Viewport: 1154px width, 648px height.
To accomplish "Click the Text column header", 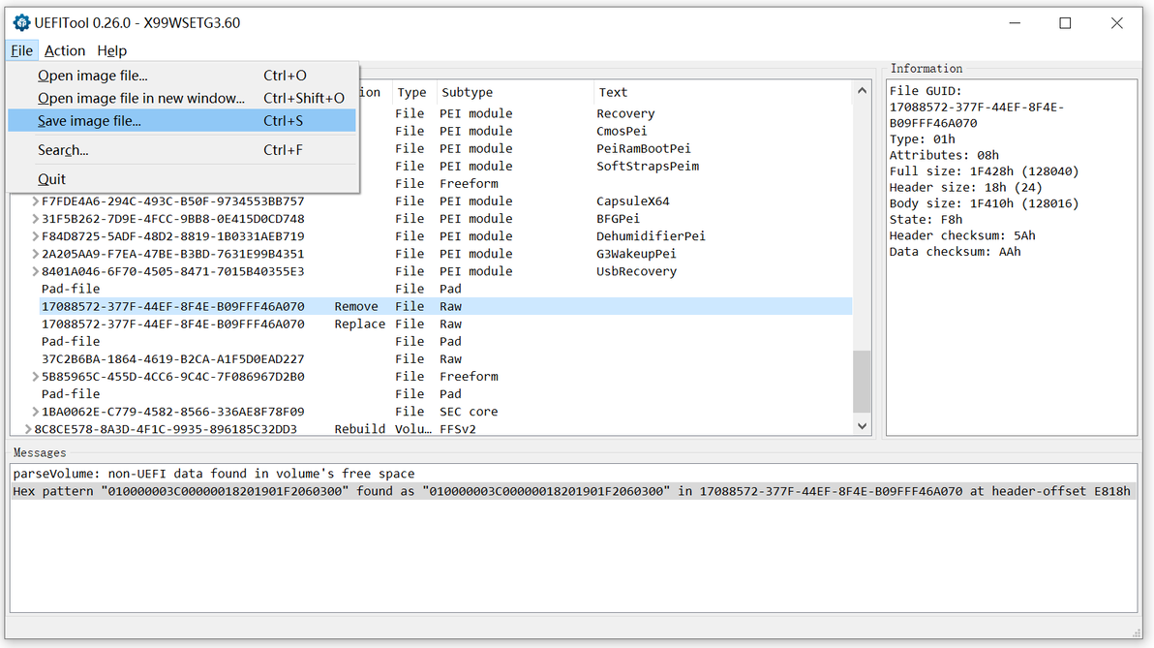I will [723, 92].
